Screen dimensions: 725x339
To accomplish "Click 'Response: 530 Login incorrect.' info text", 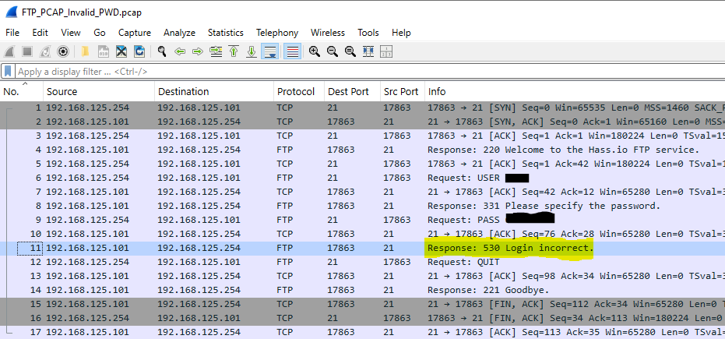I will pos(510,248).
